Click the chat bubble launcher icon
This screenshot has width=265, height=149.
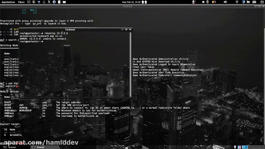34,2
